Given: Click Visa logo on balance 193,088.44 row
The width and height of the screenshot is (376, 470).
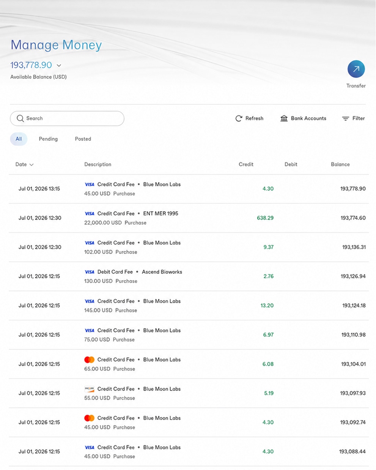Looking at the screenshot, I should [90, 448].
